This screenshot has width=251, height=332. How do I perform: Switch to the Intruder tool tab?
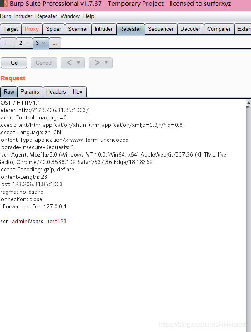[103, 29]
